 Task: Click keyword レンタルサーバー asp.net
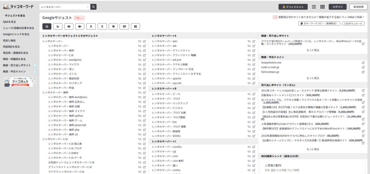(167, 83)
